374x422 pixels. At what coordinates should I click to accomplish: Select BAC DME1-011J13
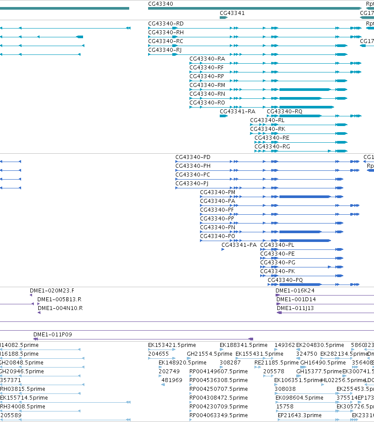tap(295, 308)
